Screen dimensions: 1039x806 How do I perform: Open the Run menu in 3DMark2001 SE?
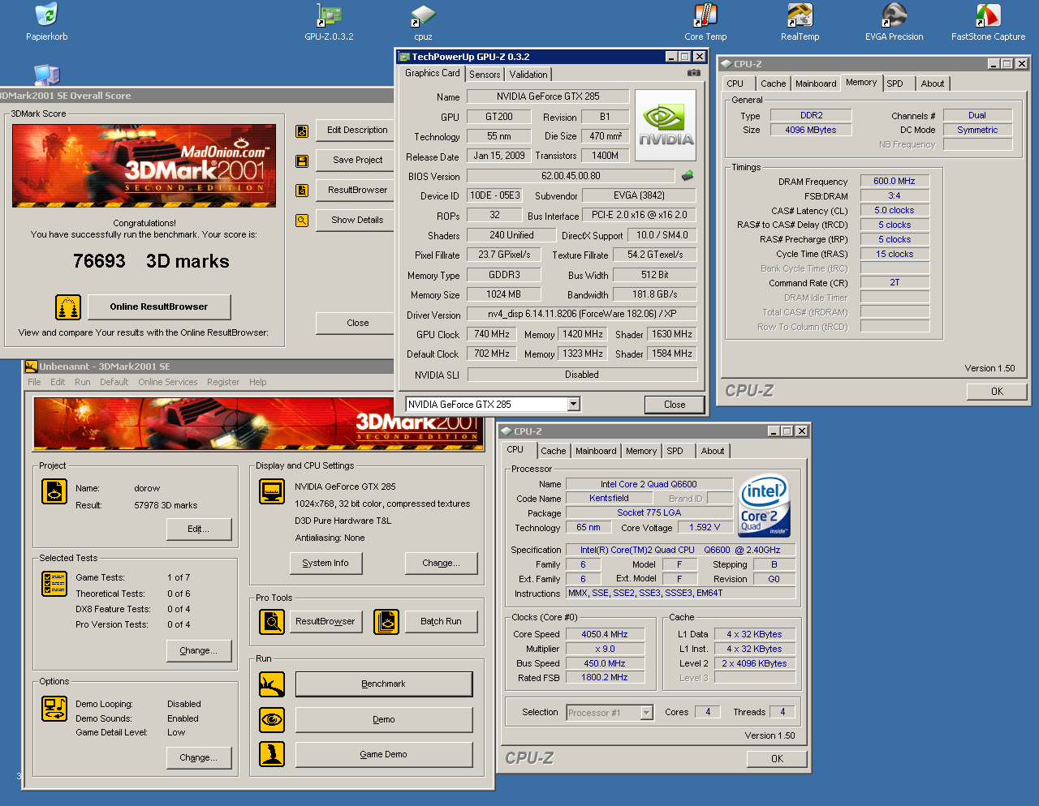(x=83, y=382)
